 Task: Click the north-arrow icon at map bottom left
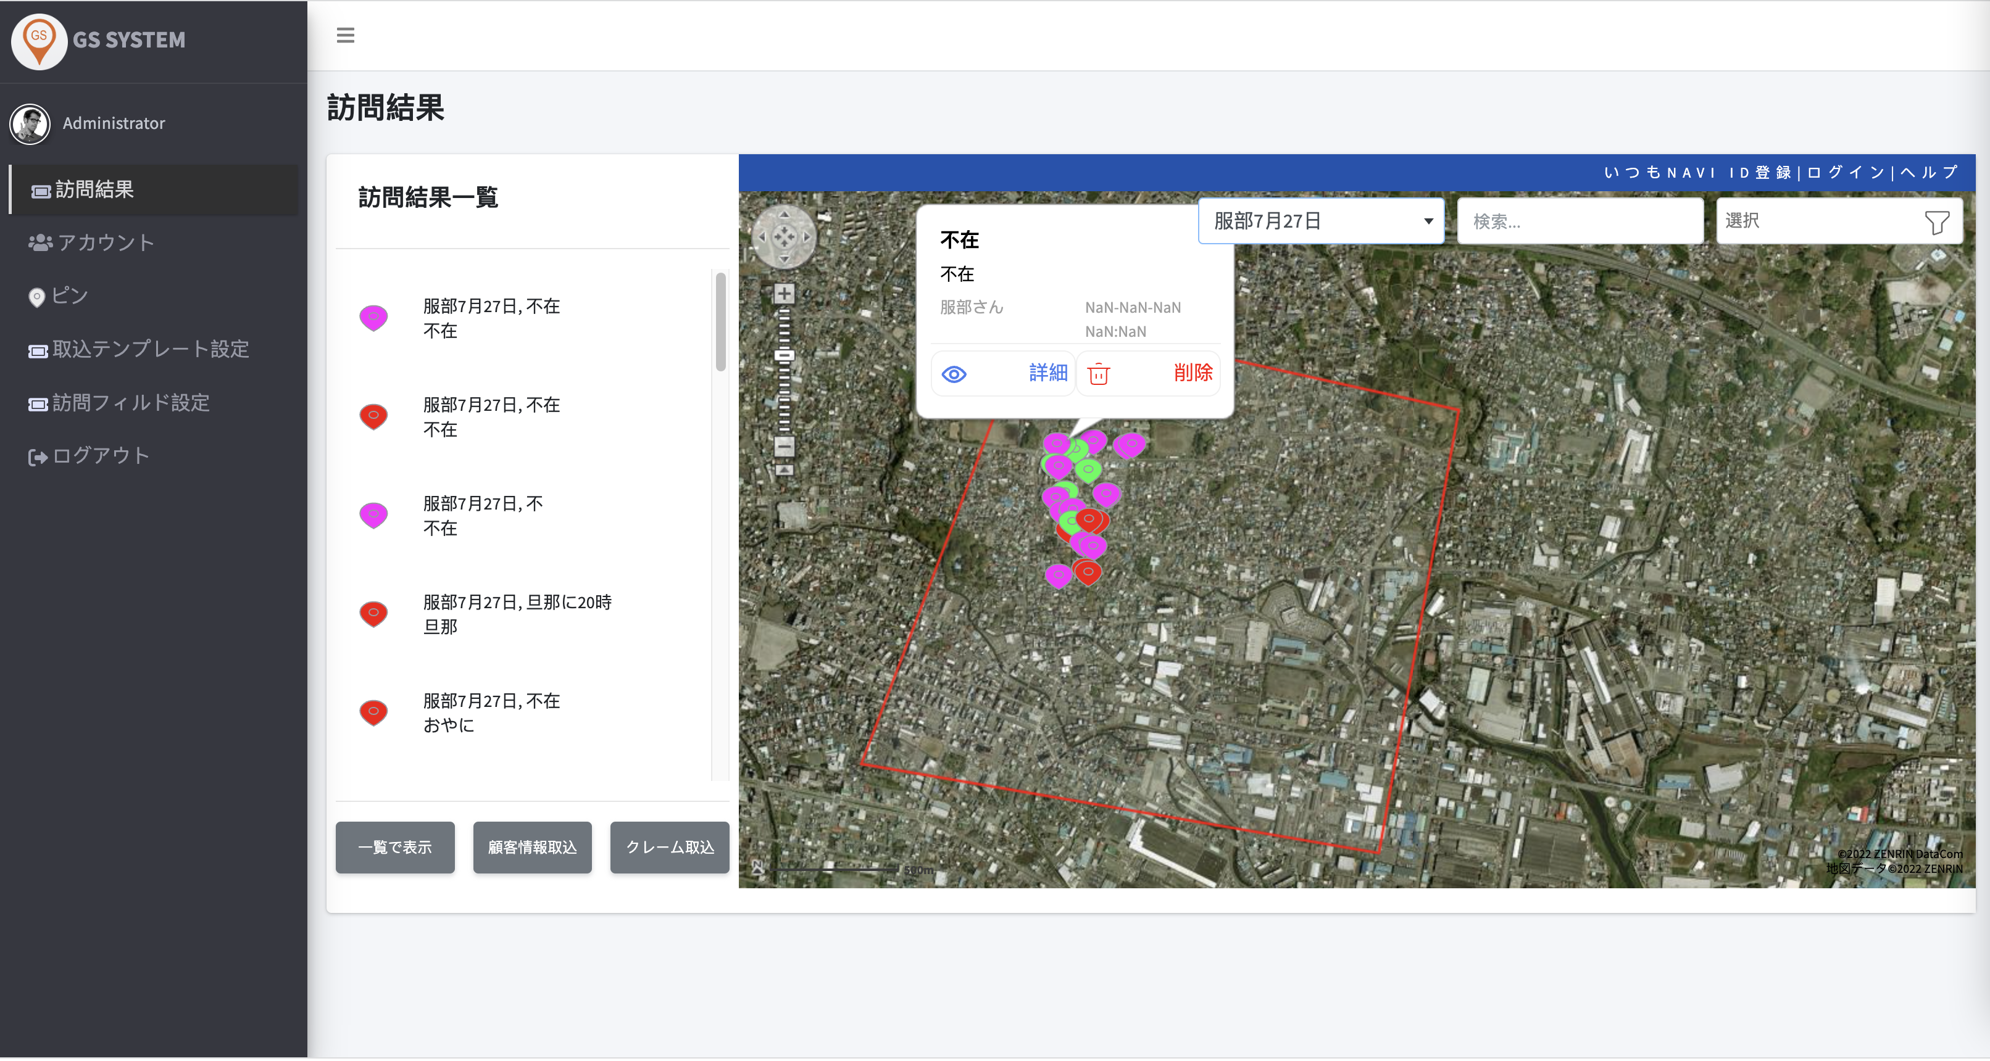tap(758, 867)
